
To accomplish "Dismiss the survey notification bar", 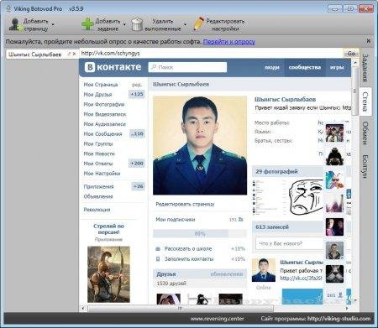I will tap(369, 41).
